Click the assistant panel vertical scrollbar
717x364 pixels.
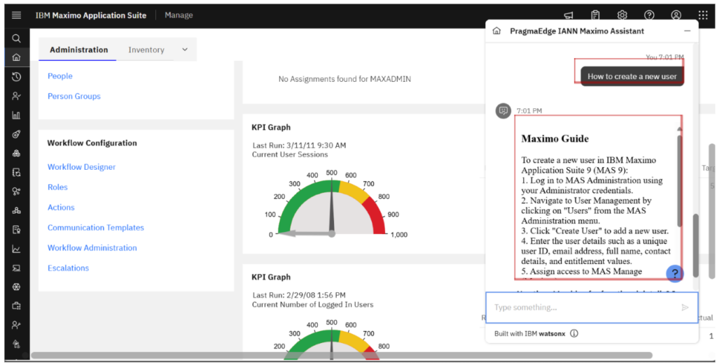point(695,245)
